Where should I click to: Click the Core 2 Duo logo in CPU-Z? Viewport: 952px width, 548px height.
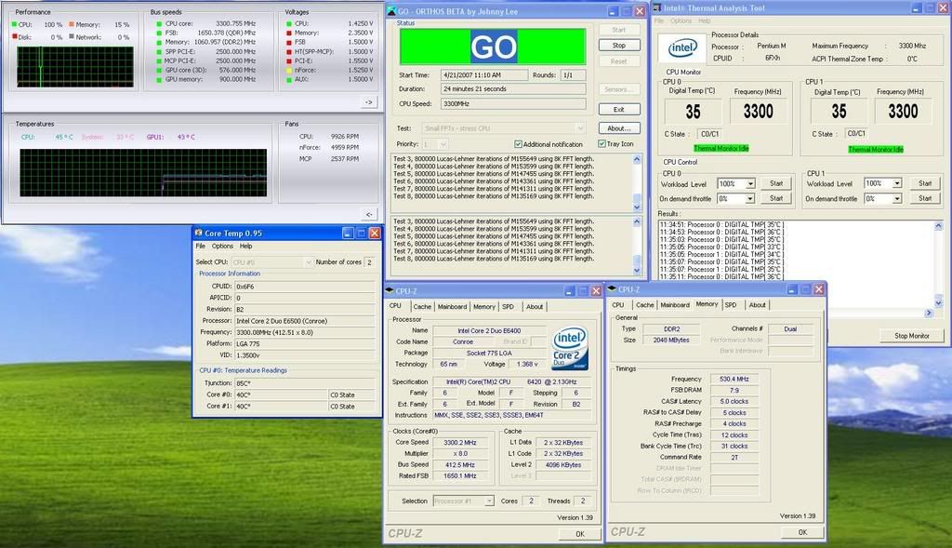point(568,350)
